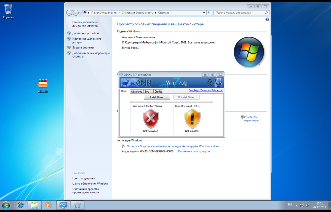Click Изменить ключ продукта link
331x212 pixels.
pyautogui.click(x=194, y=151)
